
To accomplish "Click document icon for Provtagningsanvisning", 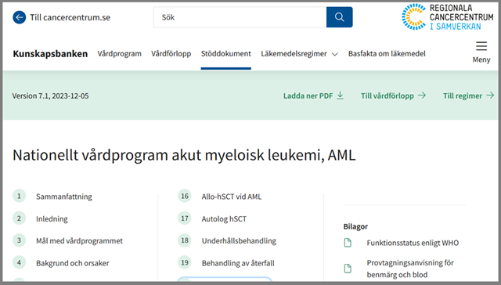I will pos(348,269).
